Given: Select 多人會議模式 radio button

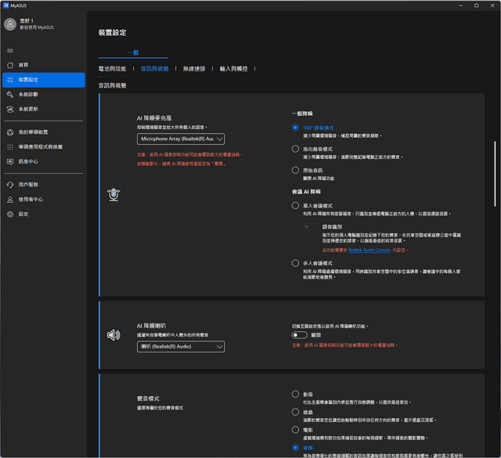Looking at the screenshot, I should [x=295, y=263].
